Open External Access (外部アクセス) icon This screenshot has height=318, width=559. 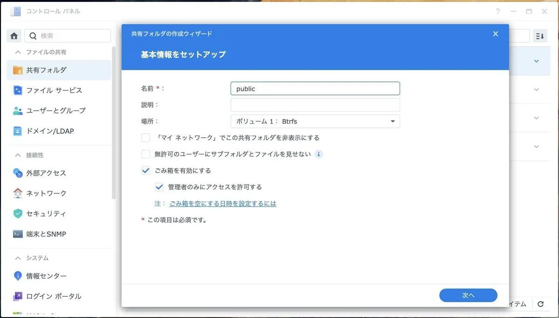pyautogui.click(x=18, y=173)
